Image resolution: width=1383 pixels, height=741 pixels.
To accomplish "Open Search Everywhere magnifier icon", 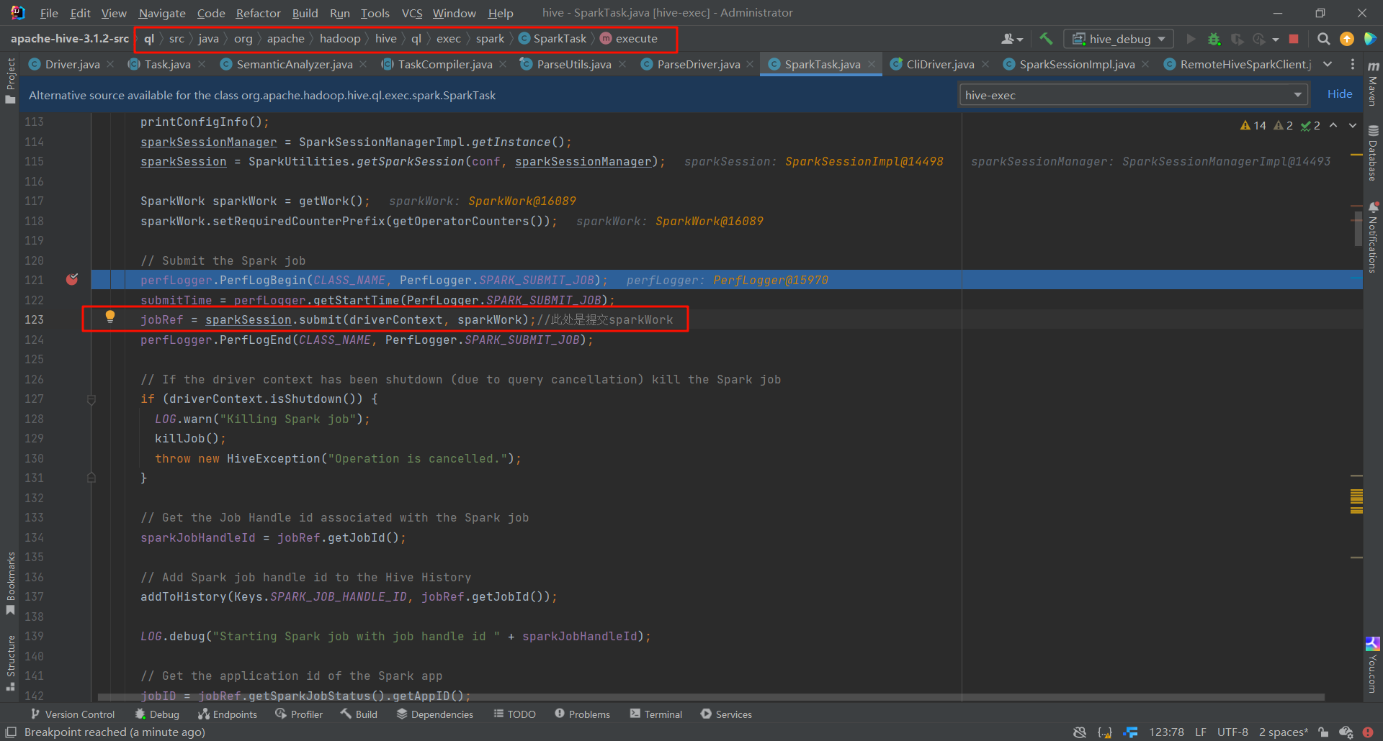I will pos(1323,39).
